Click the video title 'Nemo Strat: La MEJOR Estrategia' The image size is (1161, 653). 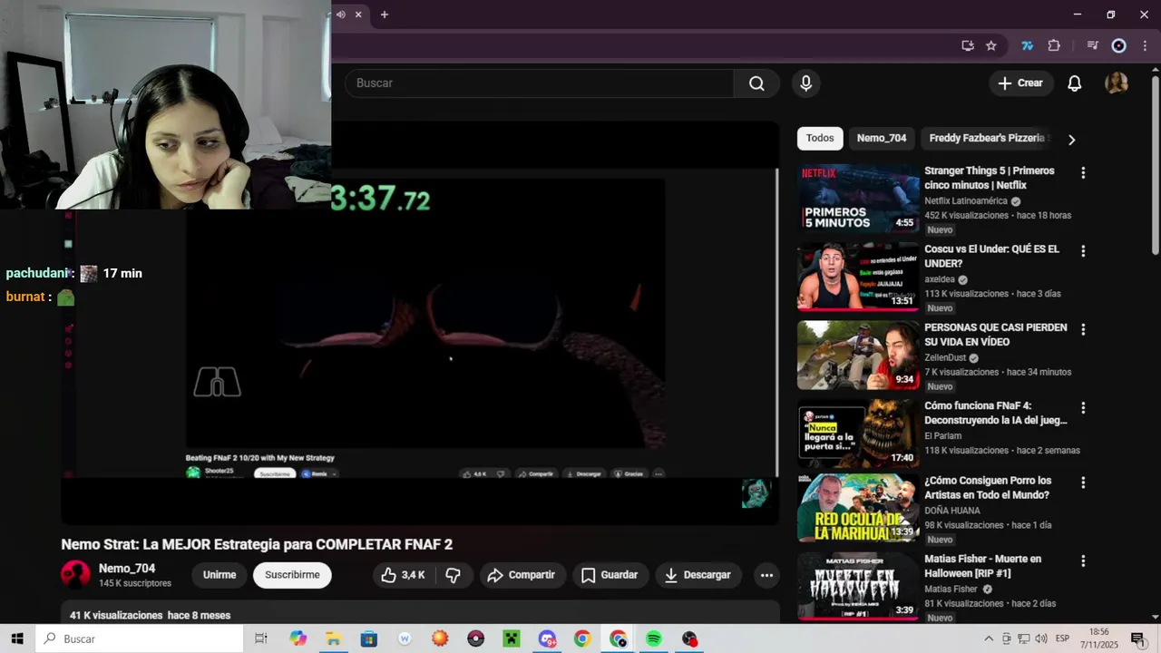click(x=257, y=545)
